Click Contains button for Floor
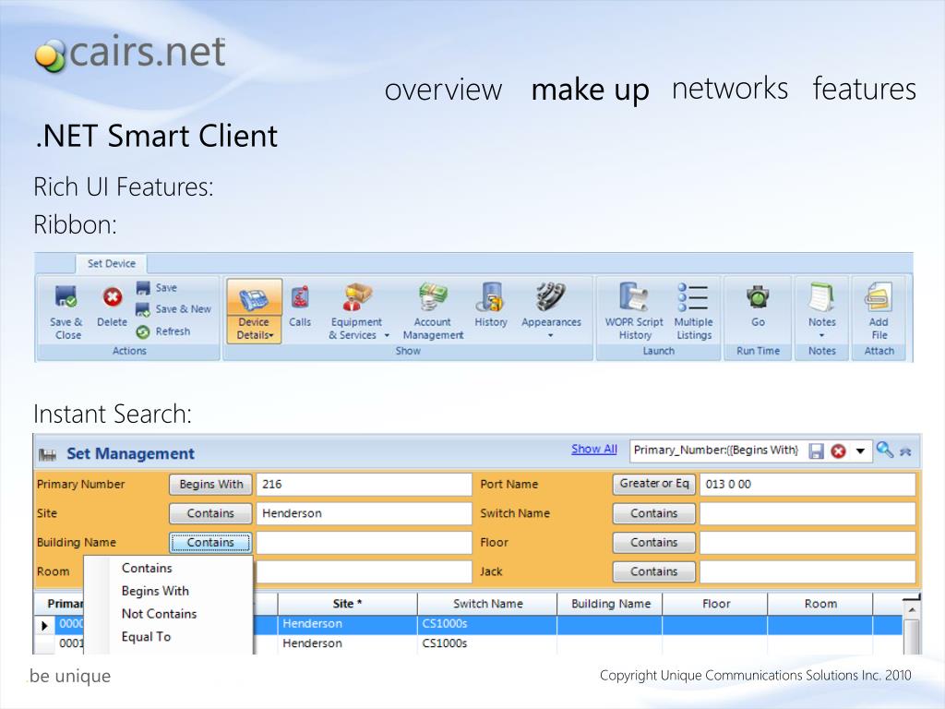This screenshot has height=709, width=945. pos(654,542)
